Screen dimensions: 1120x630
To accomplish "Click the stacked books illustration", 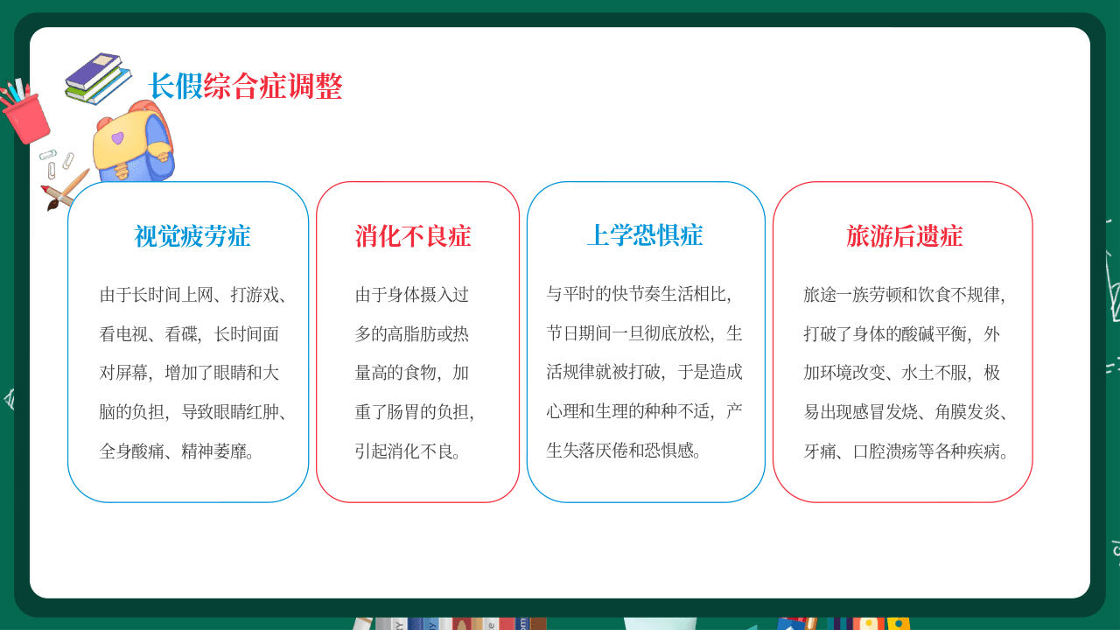I will [x=98, y=78].
